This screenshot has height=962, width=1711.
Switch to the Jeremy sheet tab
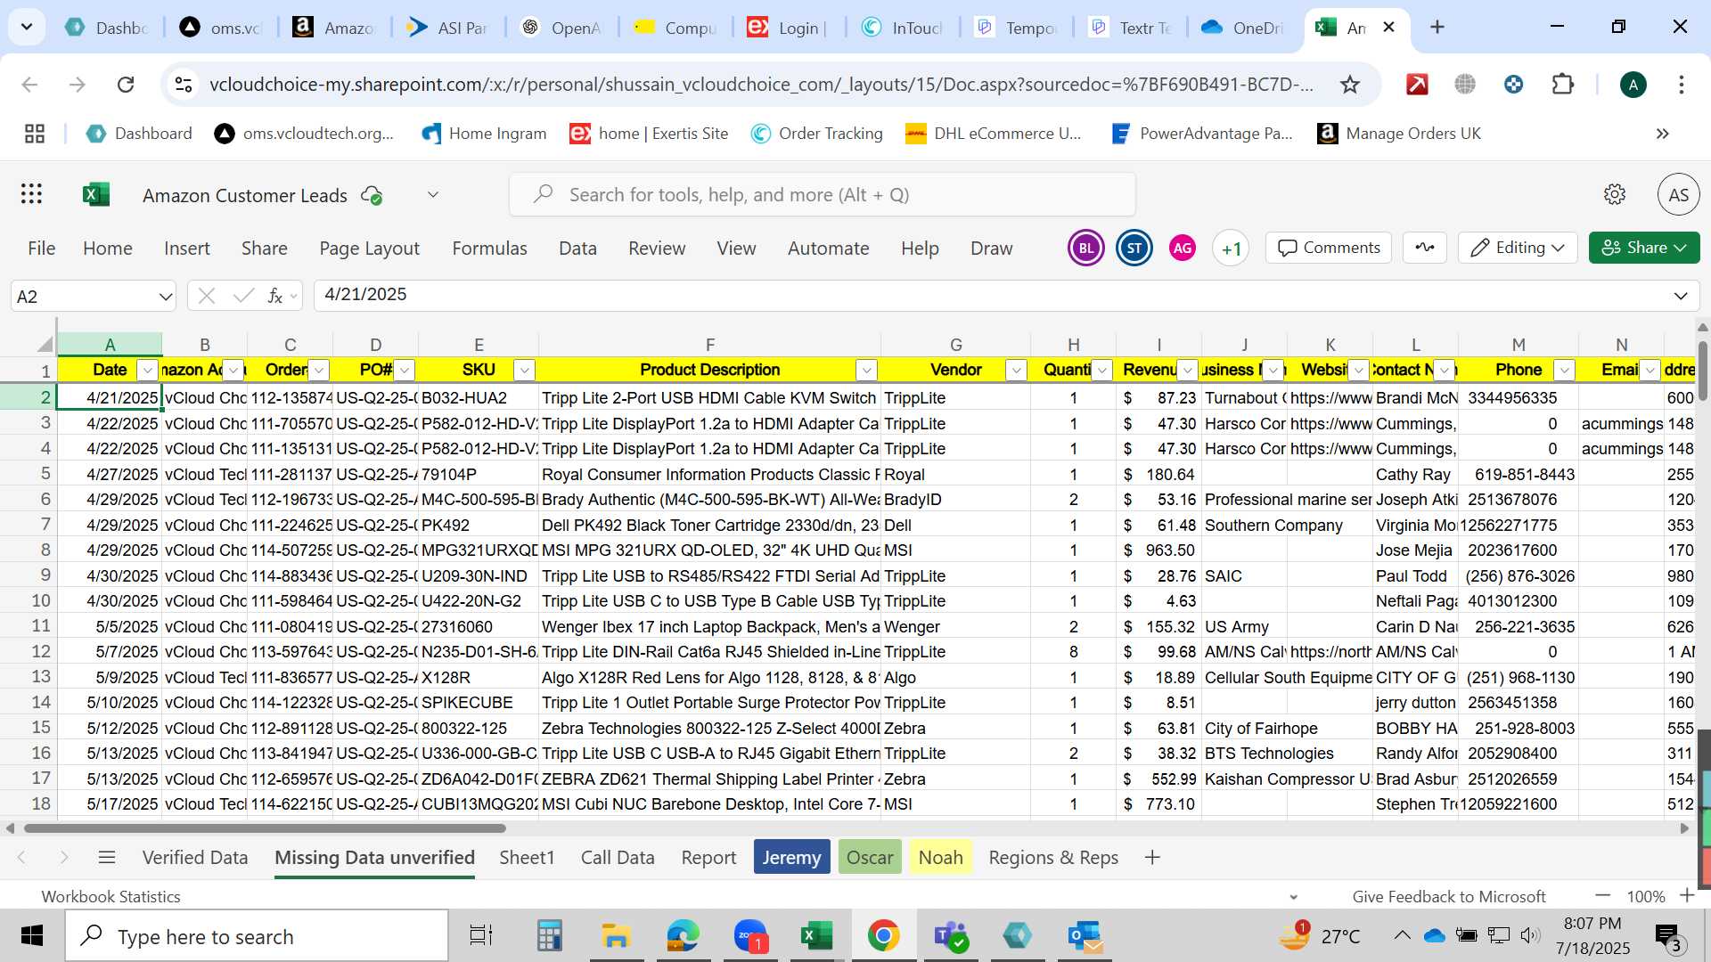click(x=791, y=858)
